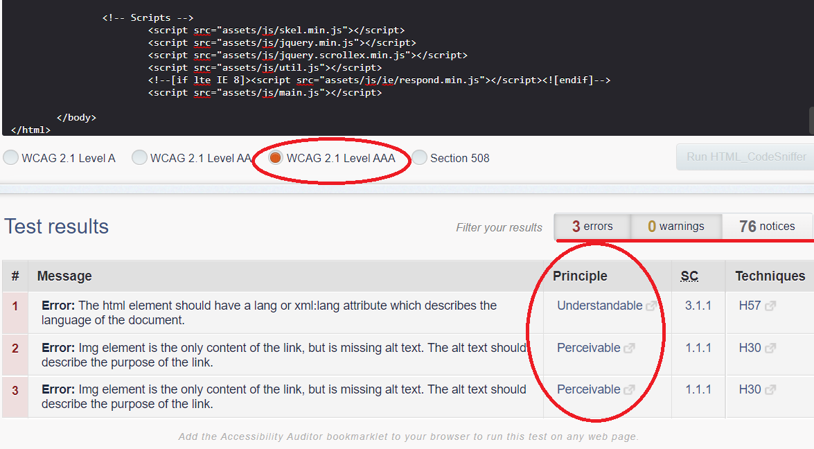
Task: Open external link icon beside Understandable
Action: pos(651,306)
